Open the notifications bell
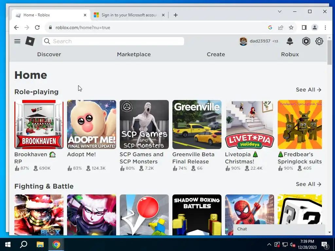Image resolution: width=335 pixels, height=251 pixels. tap(290, 41)
